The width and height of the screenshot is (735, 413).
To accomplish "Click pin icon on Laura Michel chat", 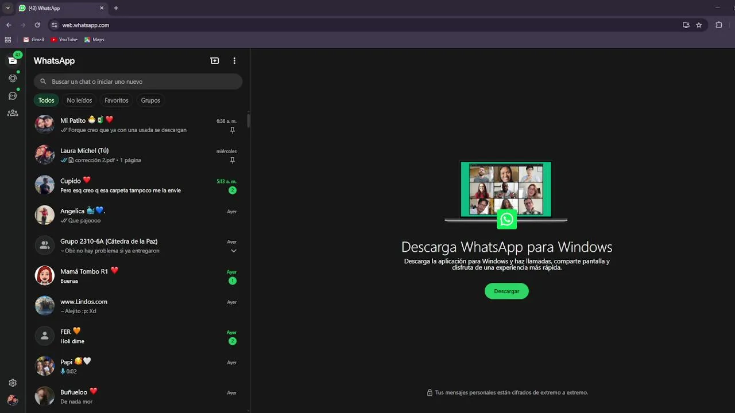I will pyautogui.click(x=233, y=161).
